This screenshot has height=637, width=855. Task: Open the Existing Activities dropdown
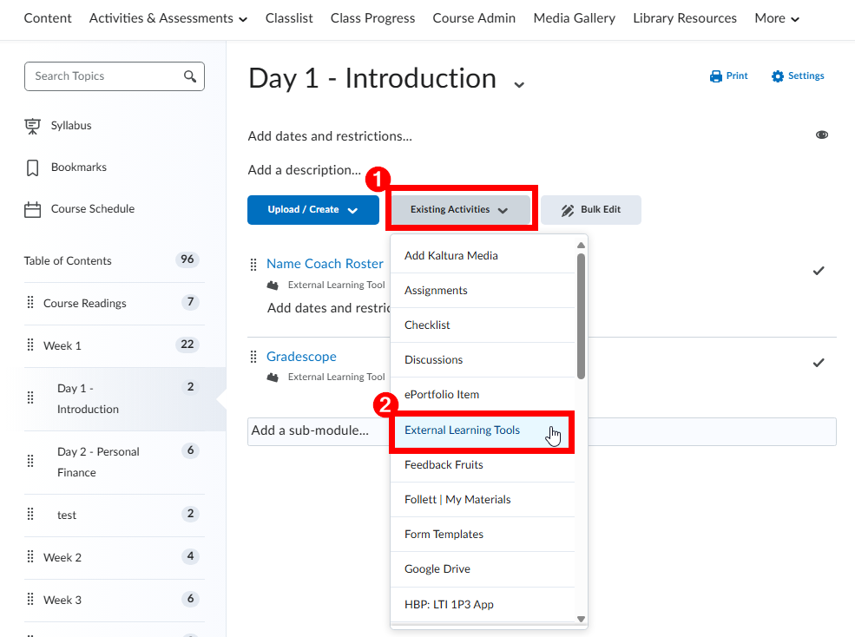point(459,210)
